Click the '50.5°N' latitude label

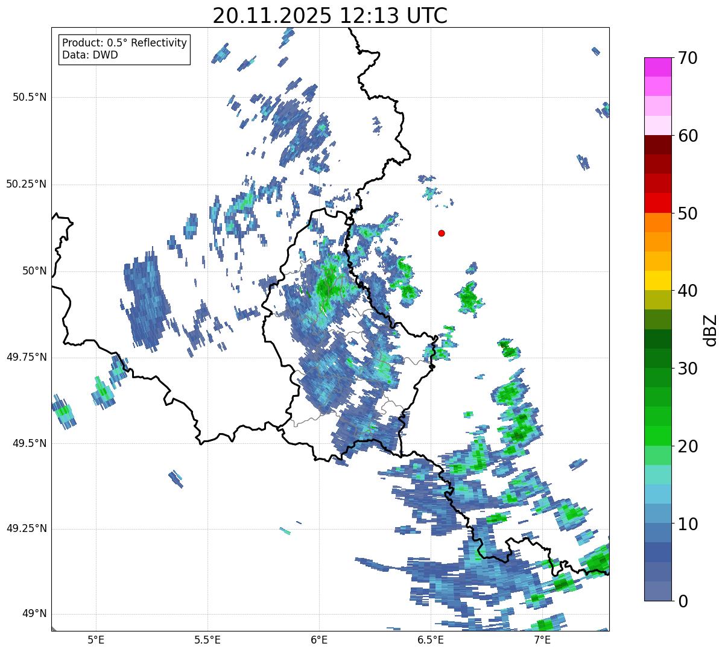[x=30, y=97]
